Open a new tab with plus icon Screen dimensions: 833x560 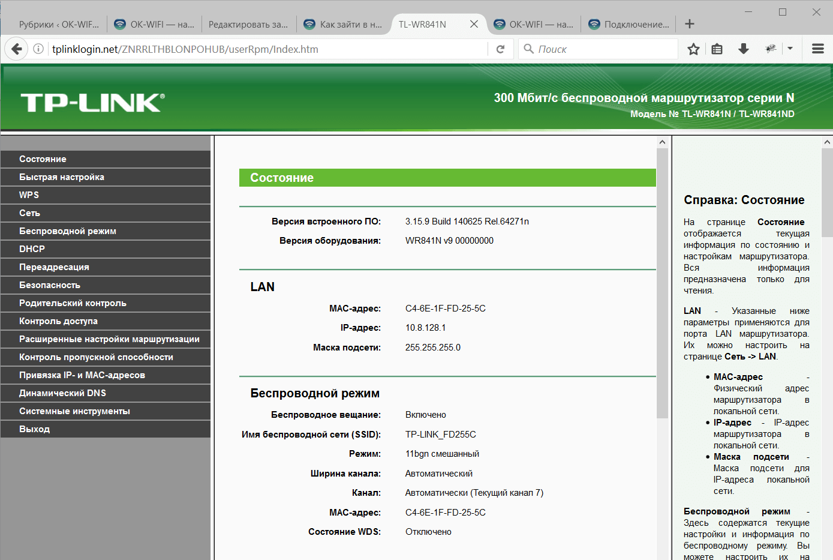tap(690, 24)
